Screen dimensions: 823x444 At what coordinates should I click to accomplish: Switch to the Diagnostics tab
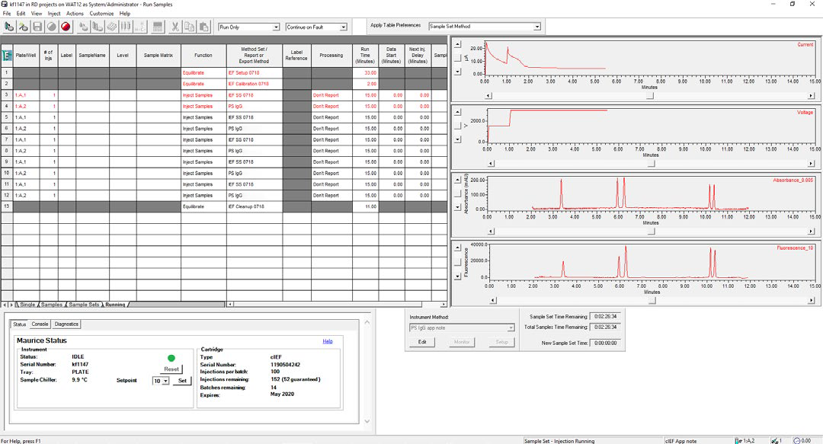coord(67,324)
